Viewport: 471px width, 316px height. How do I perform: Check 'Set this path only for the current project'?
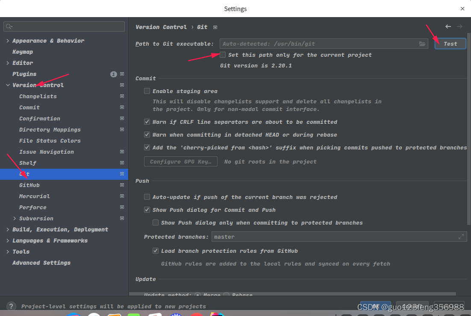[223, 55]
